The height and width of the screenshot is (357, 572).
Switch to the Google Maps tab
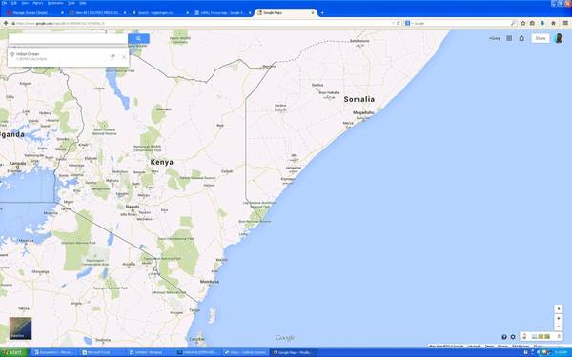pos(286,12)
